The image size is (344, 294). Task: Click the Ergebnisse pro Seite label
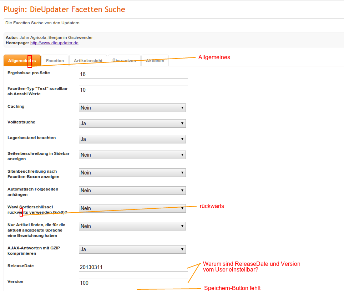29,73
